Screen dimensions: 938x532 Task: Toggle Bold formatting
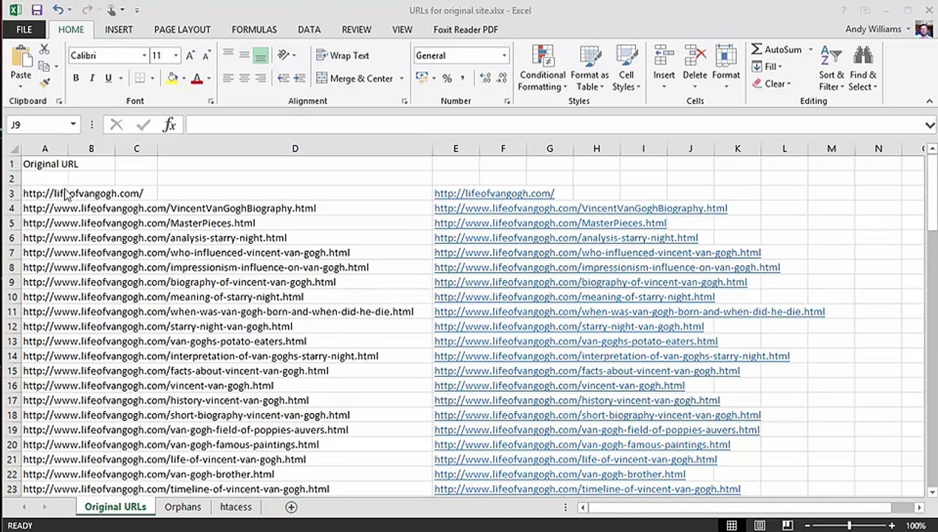(x=75, y=78)
